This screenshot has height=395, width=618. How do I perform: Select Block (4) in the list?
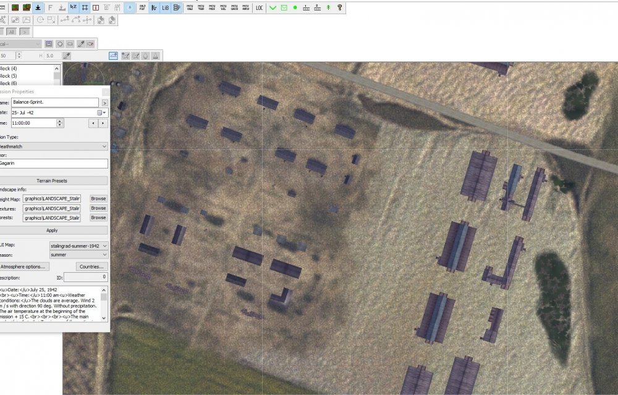pos(9,69)
